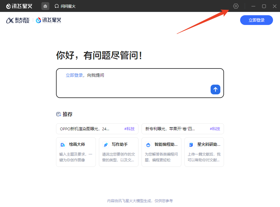The image size is (280, 207).
Task: Click 上传一篇文献后 description text
Action: tap(204, 157)
